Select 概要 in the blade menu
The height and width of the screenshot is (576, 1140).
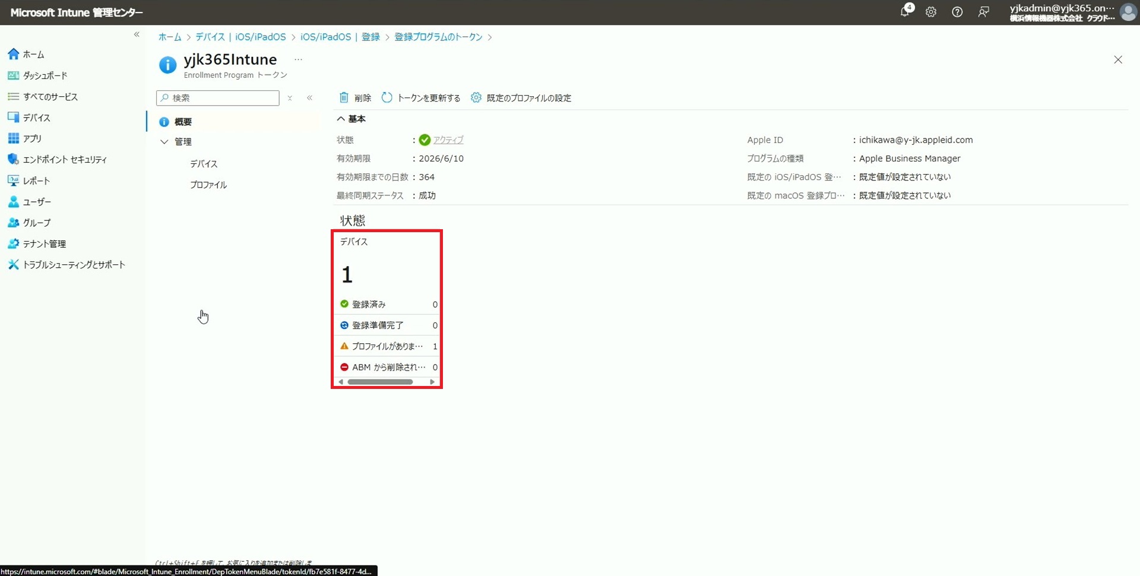(x=233, y=122)
